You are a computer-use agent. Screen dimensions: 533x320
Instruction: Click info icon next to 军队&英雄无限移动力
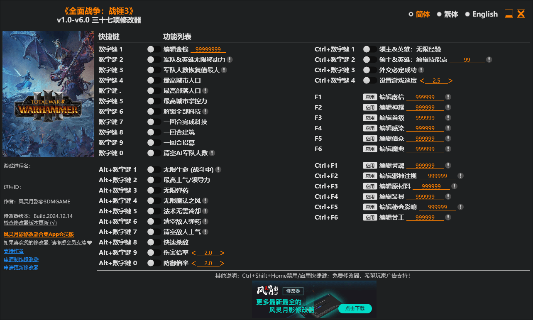pos(230,60)
